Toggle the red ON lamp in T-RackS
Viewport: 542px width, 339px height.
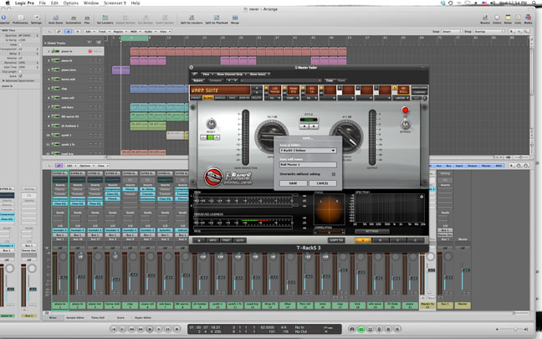(405, 110)
